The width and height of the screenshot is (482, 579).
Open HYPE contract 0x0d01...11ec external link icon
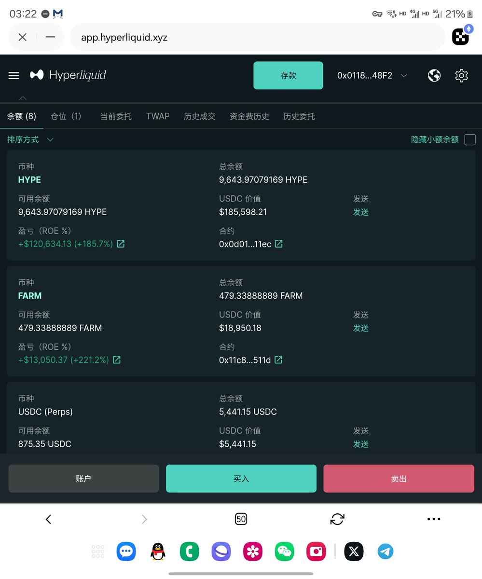click(279, 244)
